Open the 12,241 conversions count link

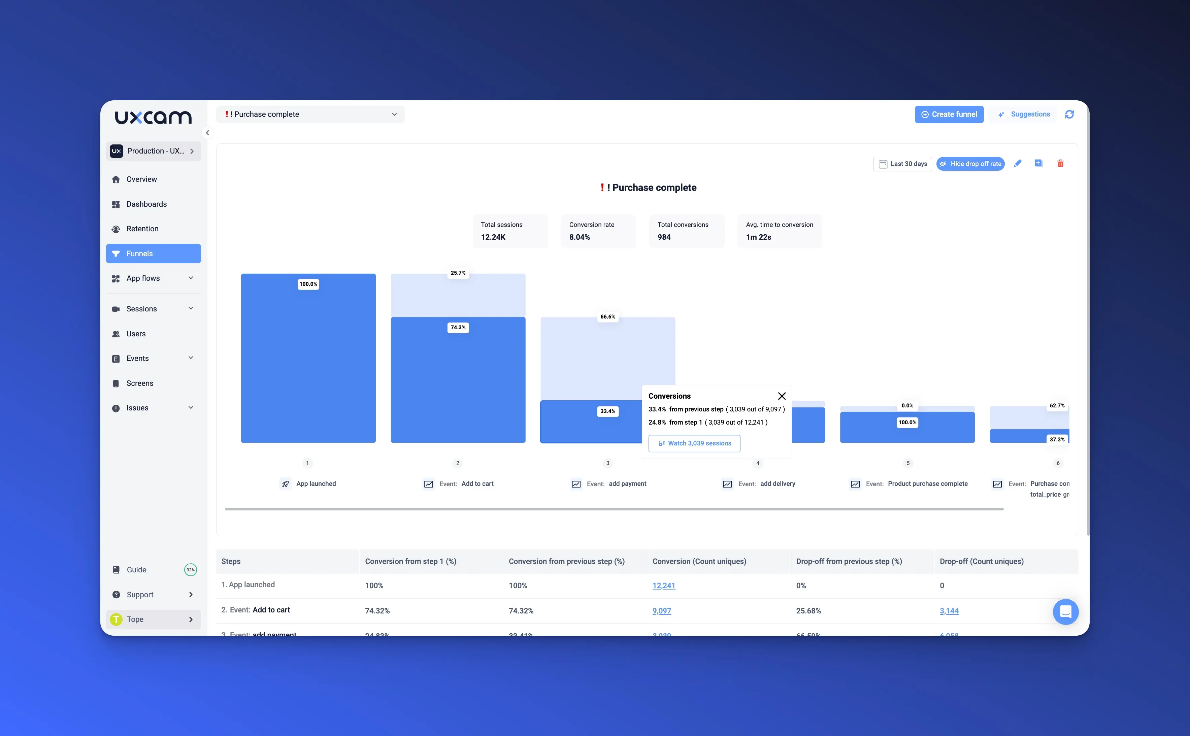[663, 585]
